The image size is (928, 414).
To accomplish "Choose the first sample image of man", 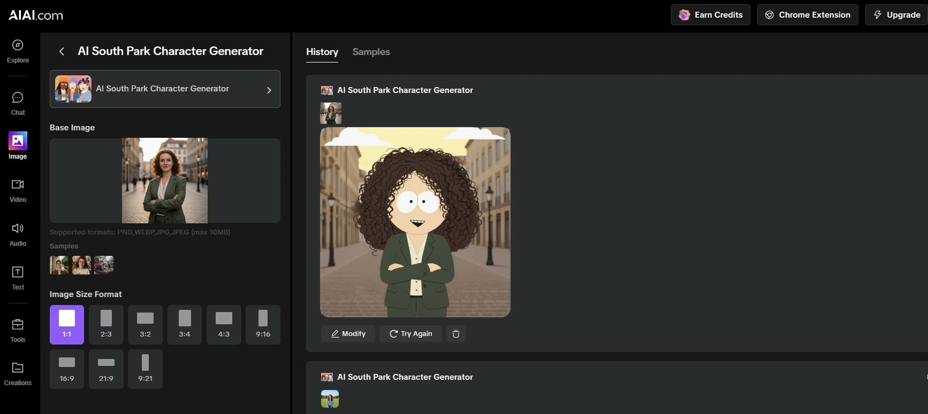I will [59, 265].
